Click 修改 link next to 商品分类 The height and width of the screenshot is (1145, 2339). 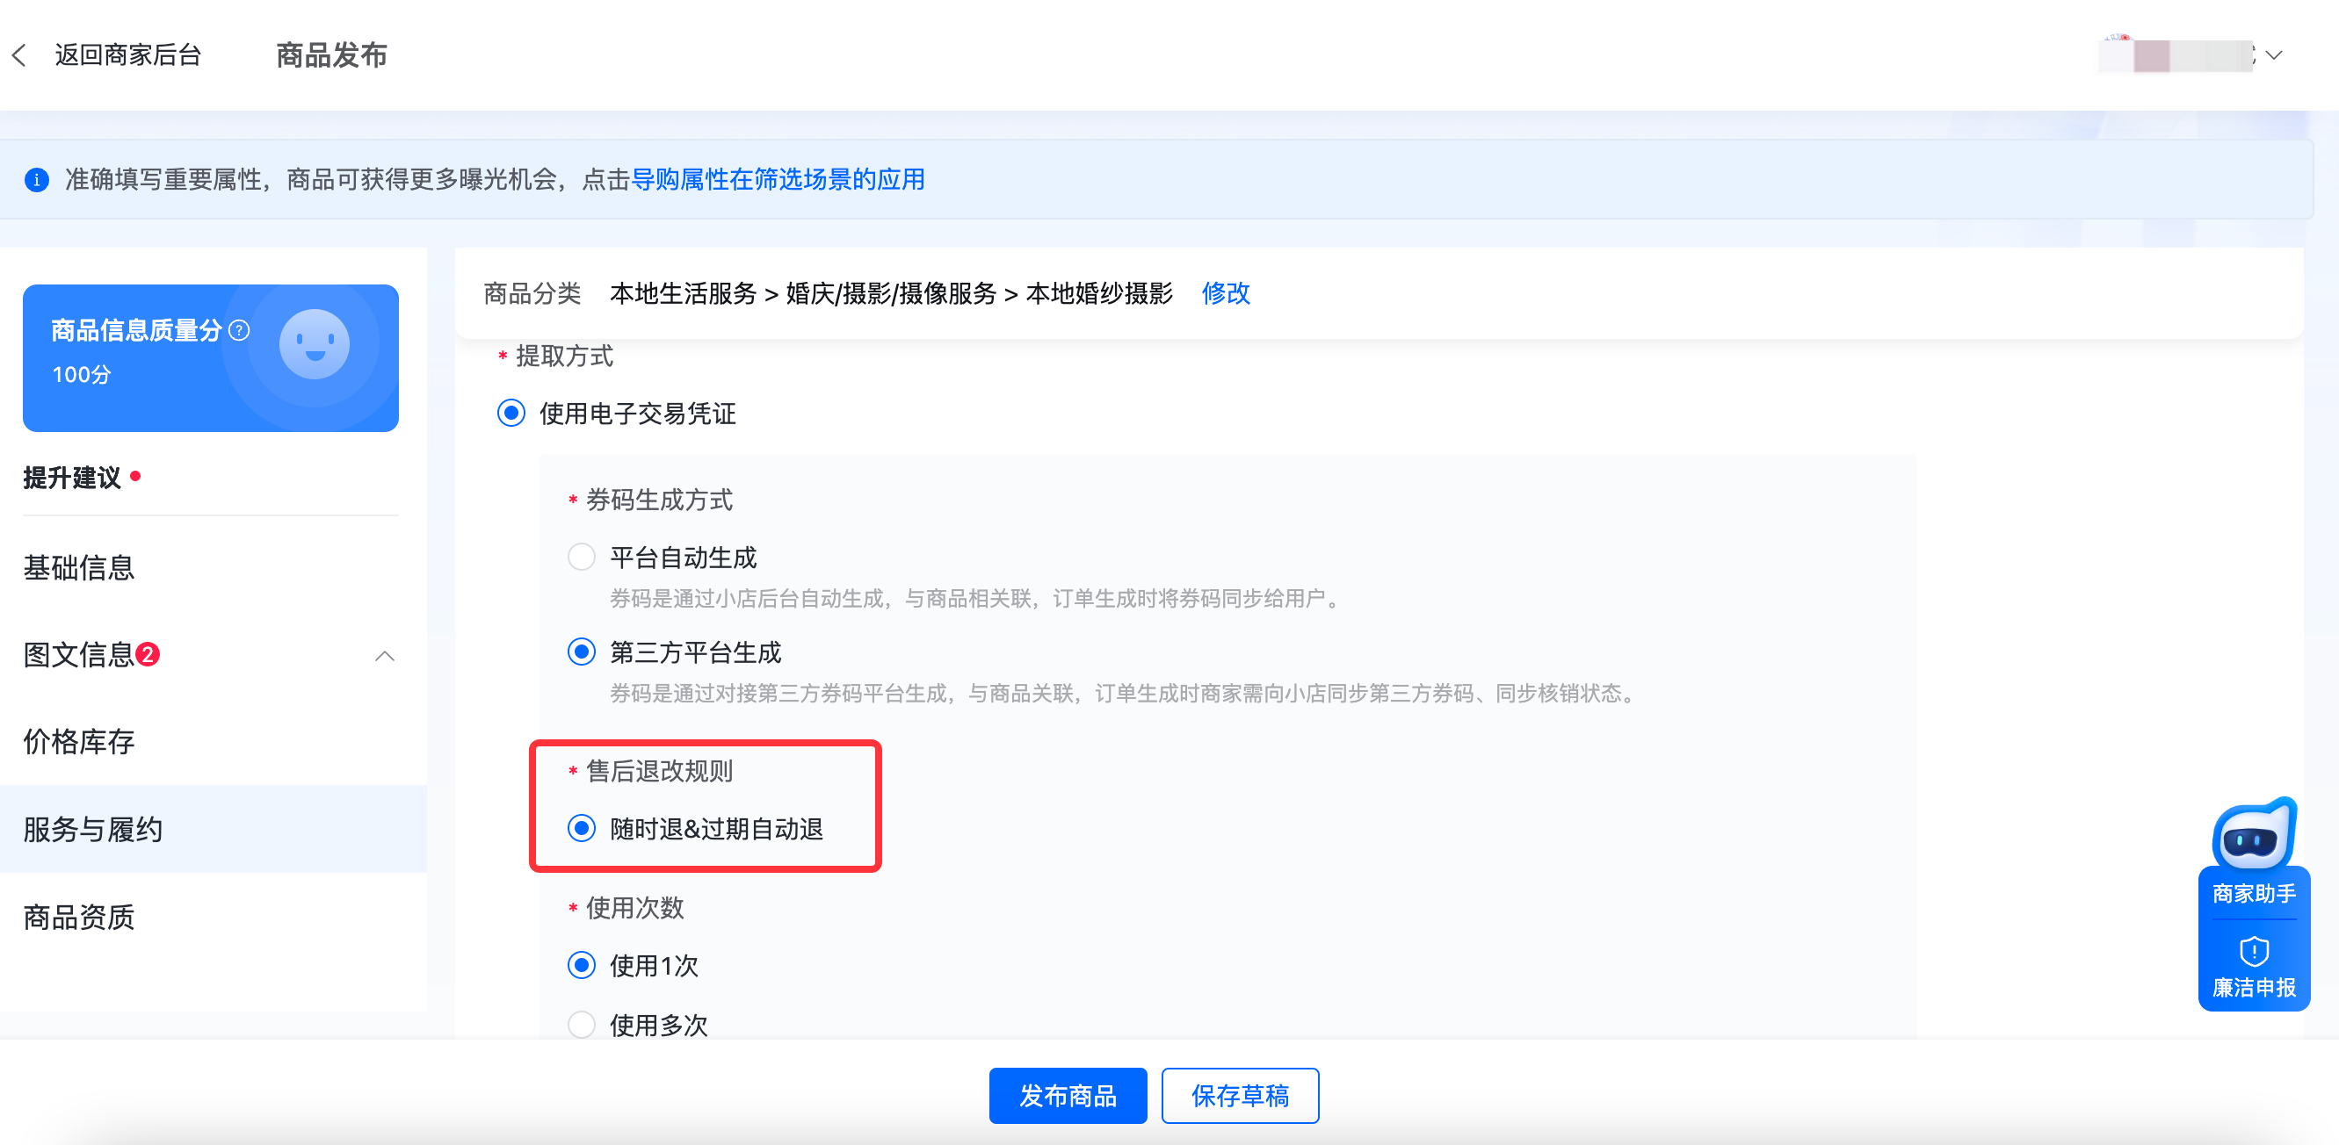tap(1226, 293)
